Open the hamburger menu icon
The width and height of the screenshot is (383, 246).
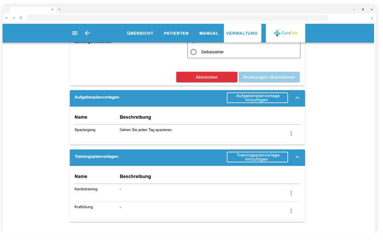click(75, 33)
